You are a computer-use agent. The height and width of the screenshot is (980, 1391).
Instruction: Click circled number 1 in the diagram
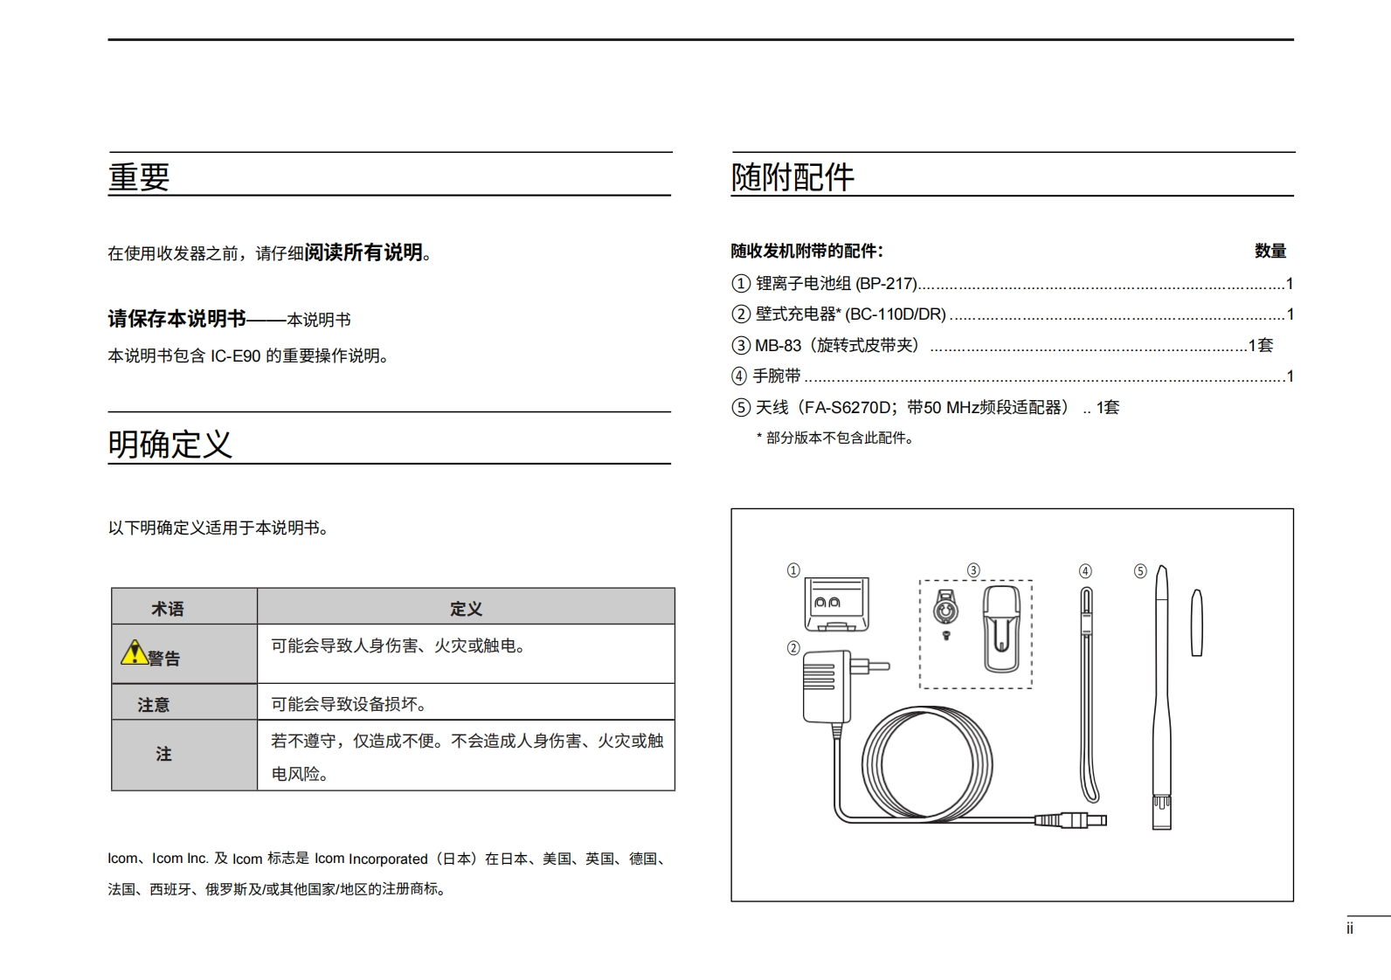coord(793,570)
